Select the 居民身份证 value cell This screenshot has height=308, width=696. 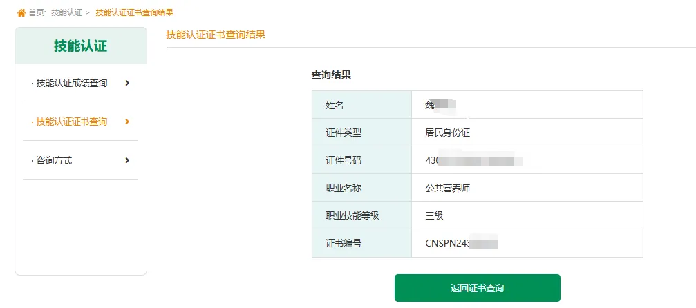click(447, 133)
